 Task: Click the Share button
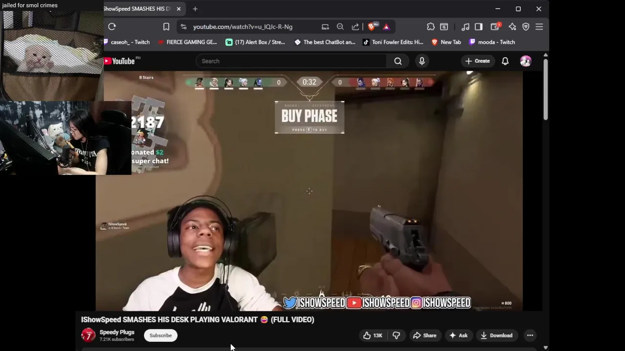(x=424, y=335)
